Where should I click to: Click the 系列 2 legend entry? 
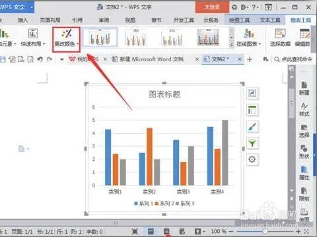point(164,203)
